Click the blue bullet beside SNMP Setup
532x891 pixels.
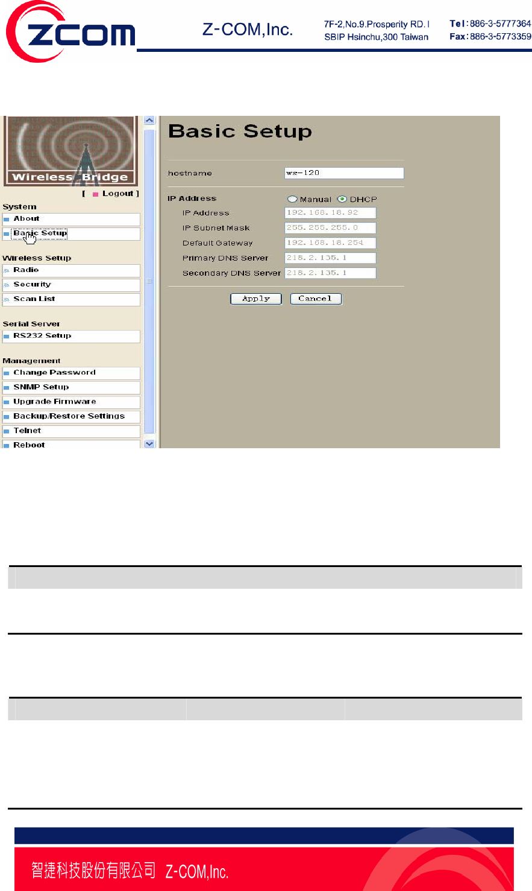(7, 388)
